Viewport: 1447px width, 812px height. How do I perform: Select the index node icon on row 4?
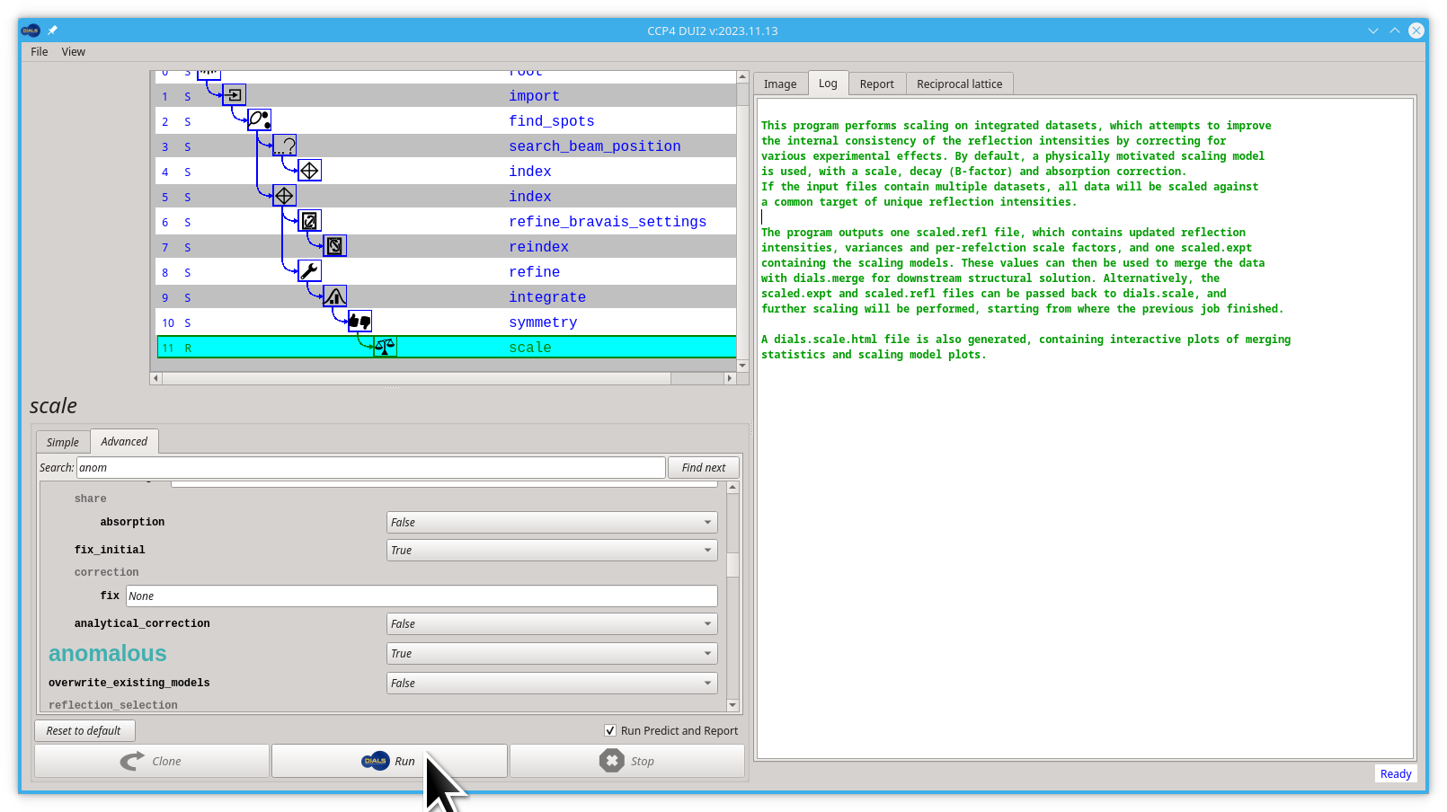pos(309,170)
